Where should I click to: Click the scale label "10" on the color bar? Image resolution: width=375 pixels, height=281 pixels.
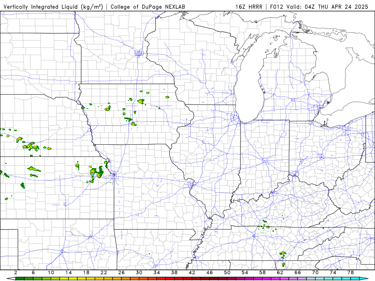point(51,273)
